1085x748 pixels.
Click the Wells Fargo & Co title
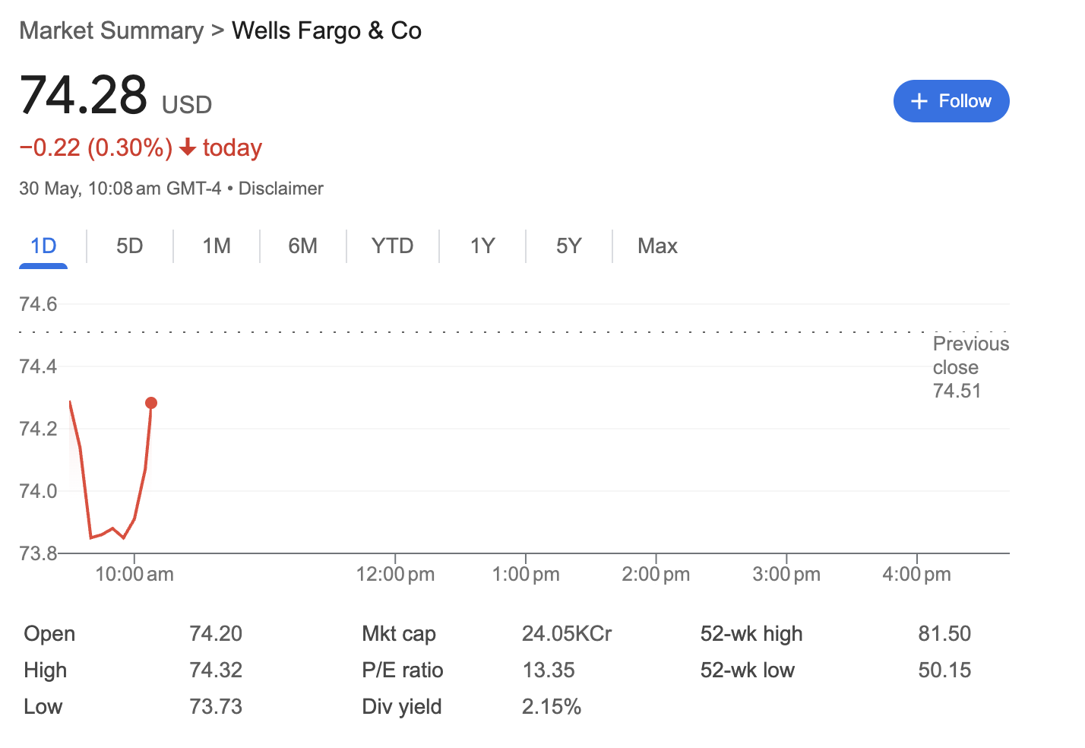pos(327,30)
